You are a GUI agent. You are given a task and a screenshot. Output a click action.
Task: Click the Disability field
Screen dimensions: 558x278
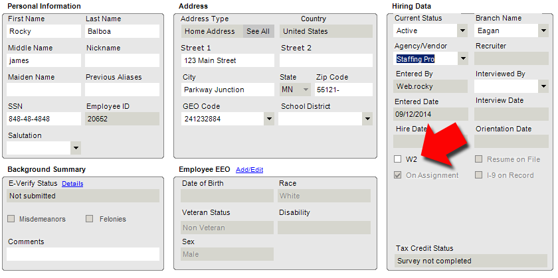[x=324, y=228]
